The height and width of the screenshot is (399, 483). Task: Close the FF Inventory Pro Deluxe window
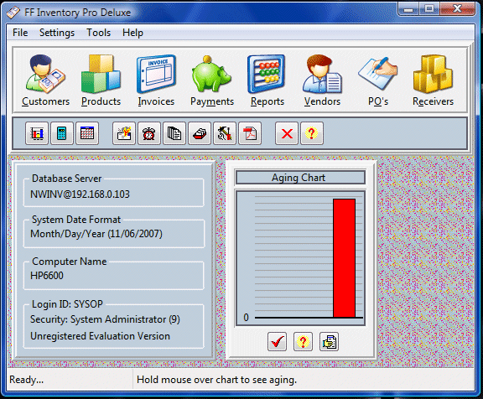coord(458,9)
